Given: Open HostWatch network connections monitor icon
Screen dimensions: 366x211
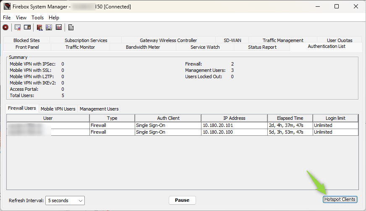Looking at the screenshot, I should [x=49, y=27].
